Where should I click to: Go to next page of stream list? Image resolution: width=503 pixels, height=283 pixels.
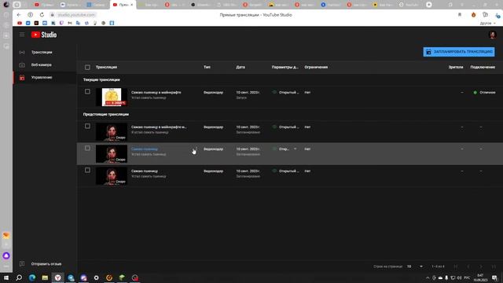click(481, 266)
